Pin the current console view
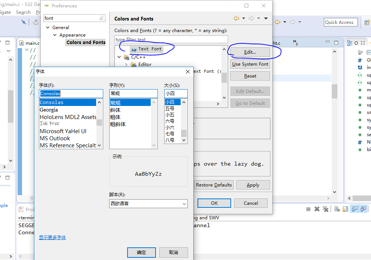This screenshot has width=371, height=260. [354, 209]
